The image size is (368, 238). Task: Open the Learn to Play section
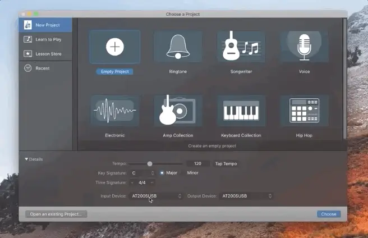point(45,39)
